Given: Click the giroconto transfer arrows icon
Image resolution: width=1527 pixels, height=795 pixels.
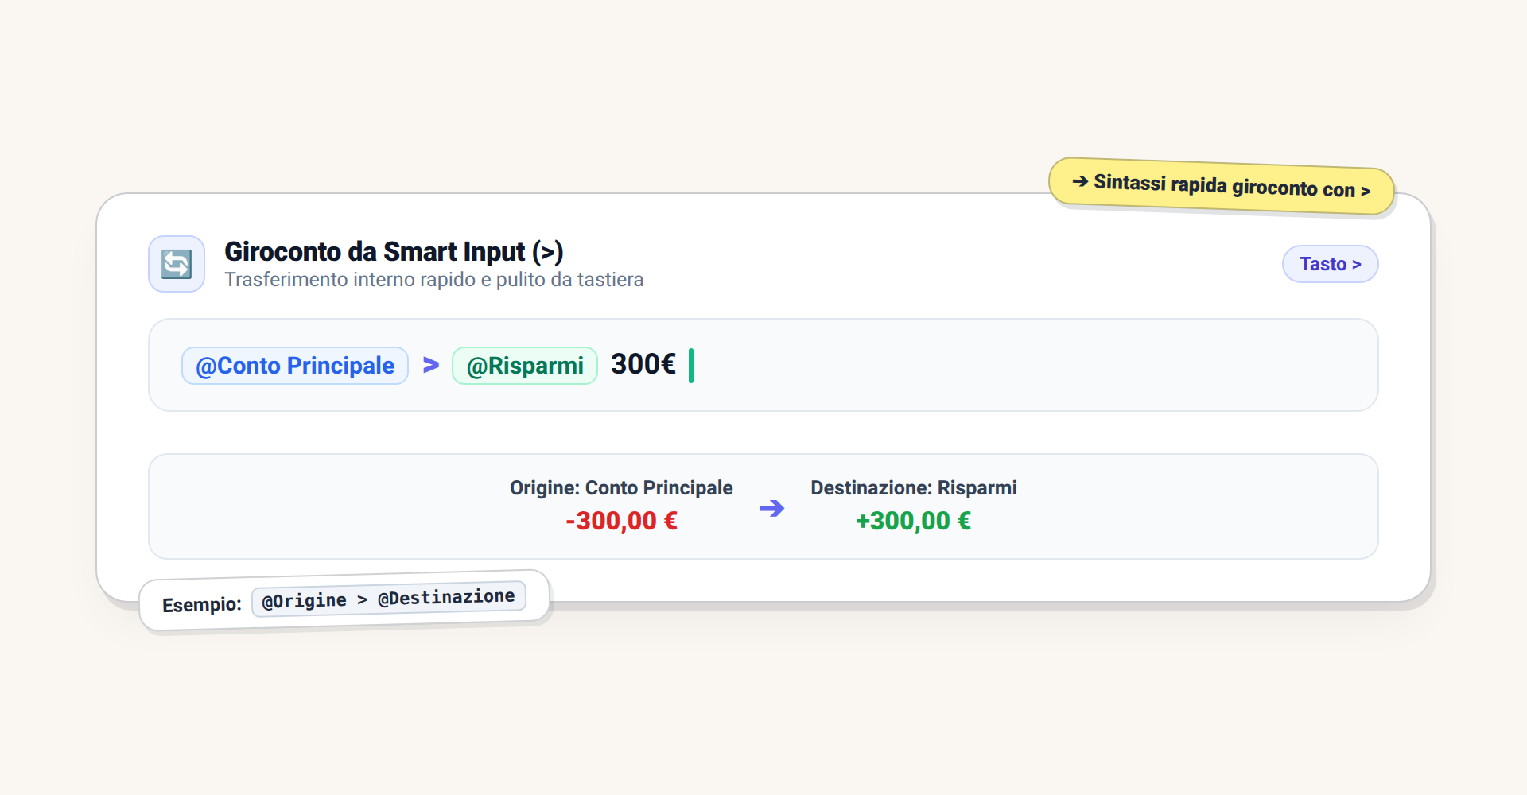Looking at the screenshot, I should coord(177,264).
